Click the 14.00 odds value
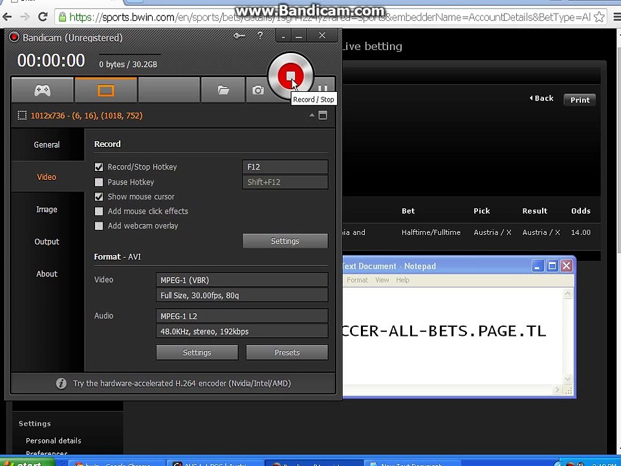Screen dimensions: 621x466 click(x=581, y=232)
